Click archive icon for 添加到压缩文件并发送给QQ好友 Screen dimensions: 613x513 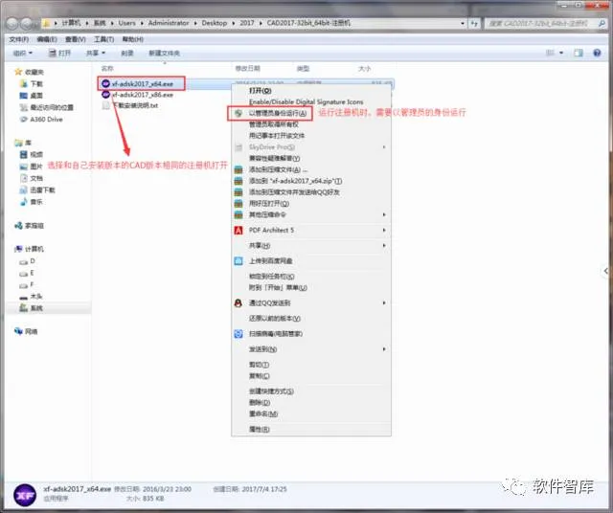[238, 192]
